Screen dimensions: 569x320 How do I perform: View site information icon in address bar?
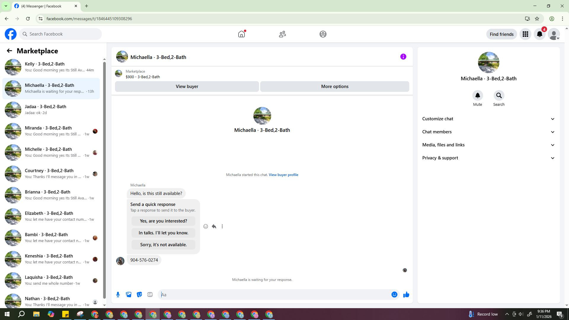(41, 19)
